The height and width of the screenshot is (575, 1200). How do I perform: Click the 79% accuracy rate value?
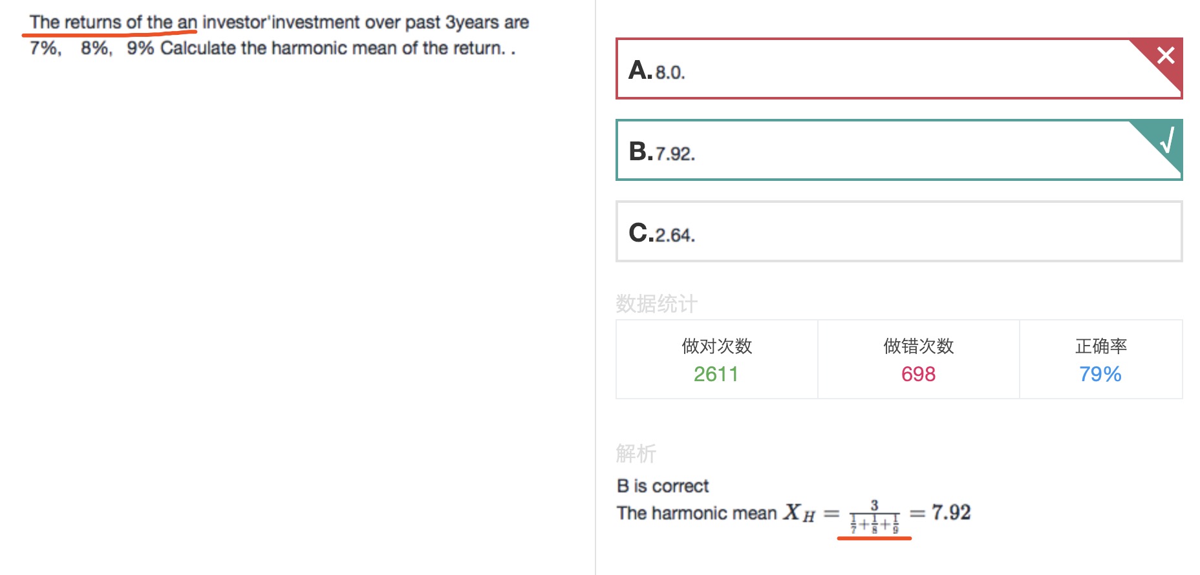[1100, 374]
